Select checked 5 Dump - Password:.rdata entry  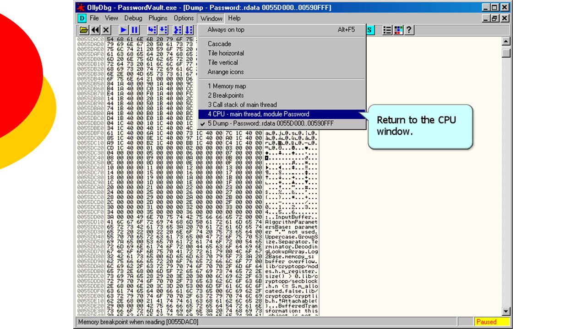tap(282, 123)
